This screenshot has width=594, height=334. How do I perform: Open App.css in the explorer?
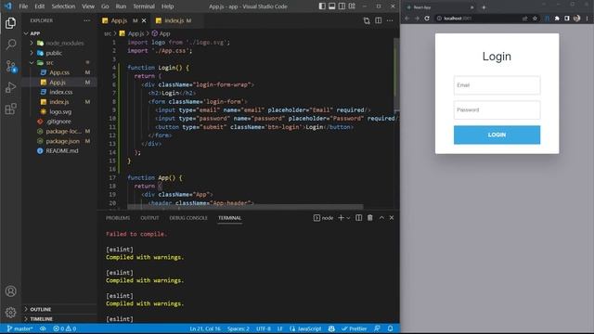(59, 72)
